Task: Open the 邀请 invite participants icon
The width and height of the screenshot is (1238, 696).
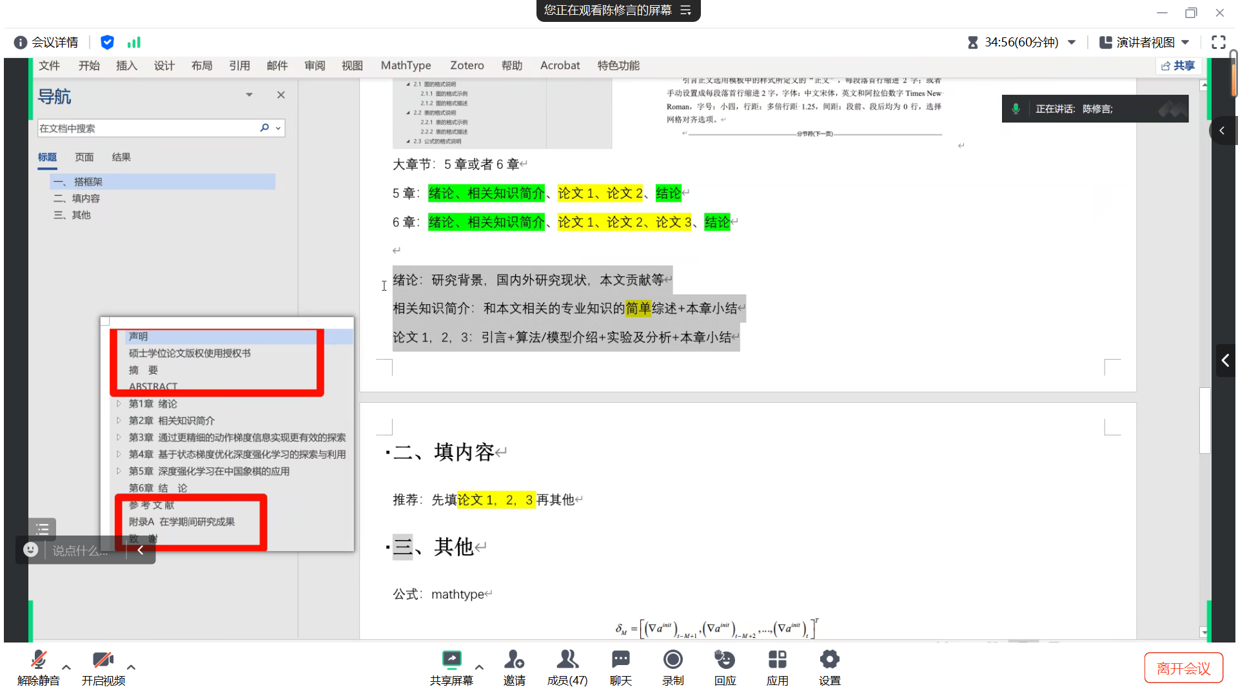Action: [x=514, y=667]
